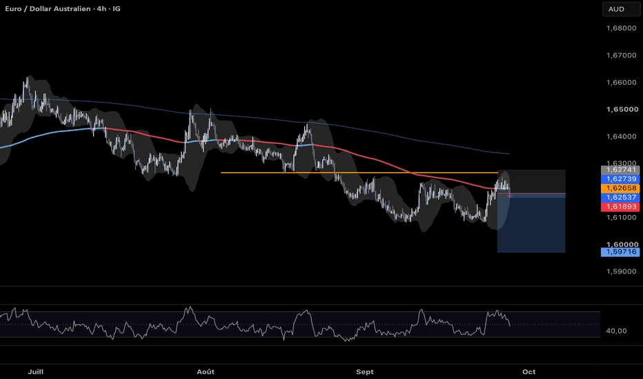Click the Oct label on time axis
643x379 pixels.
[529, 372]
